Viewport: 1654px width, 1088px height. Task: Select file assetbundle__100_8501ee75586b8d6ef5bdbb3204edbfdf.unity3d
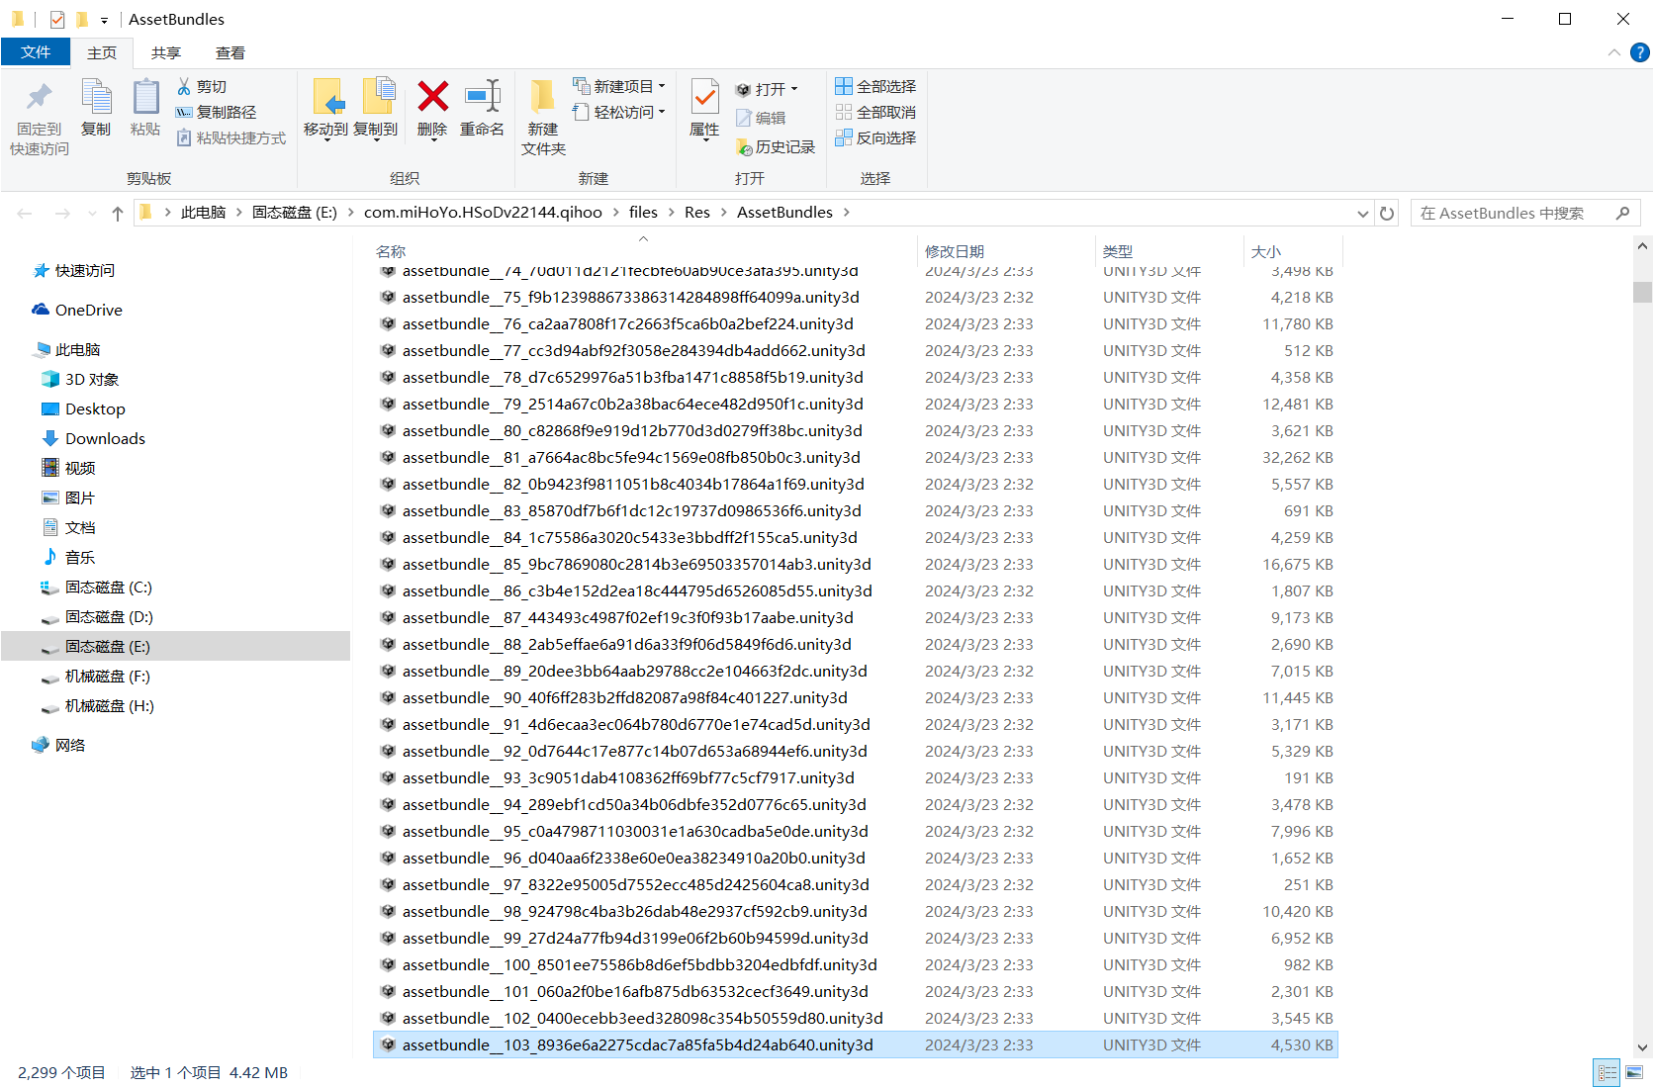[x=856, y=965]
